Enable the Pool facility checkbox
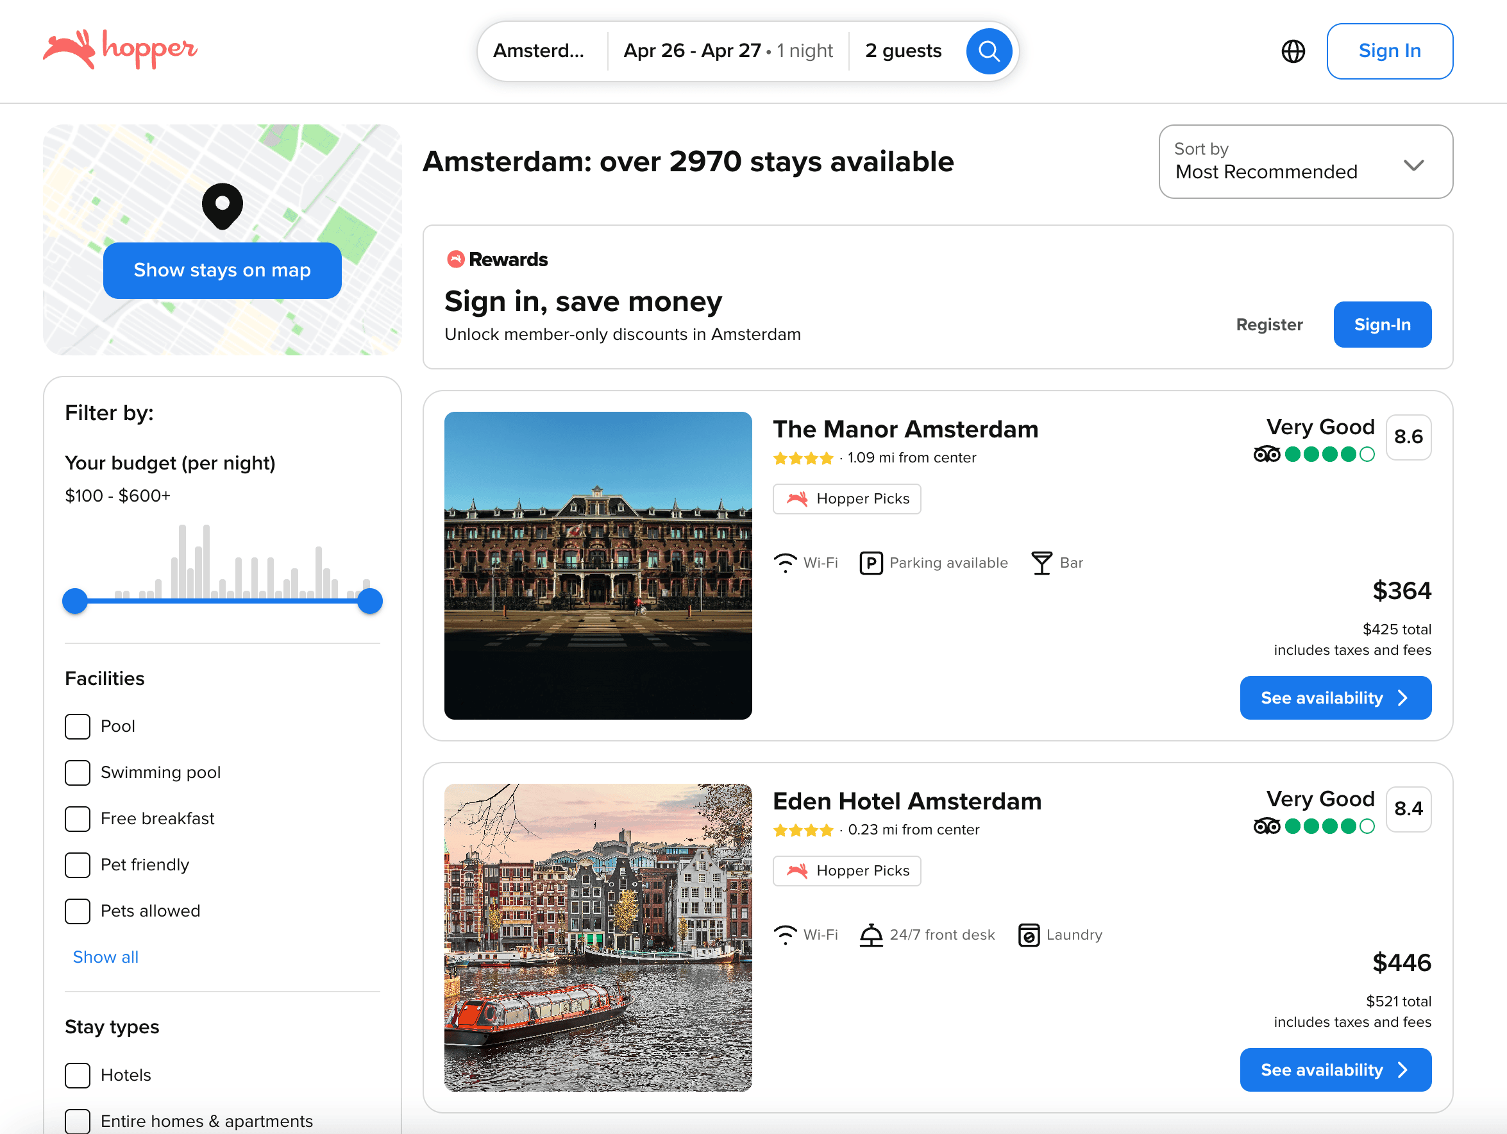The height and width of the screenshot is (1134, 1507). [x=78, y=727]
